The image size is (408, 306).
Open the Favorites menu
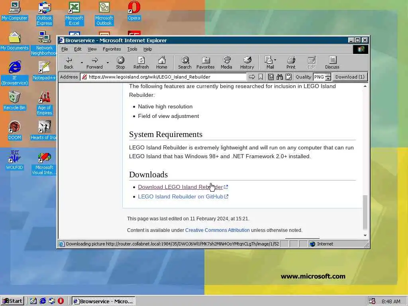click(x=112, y=49)
